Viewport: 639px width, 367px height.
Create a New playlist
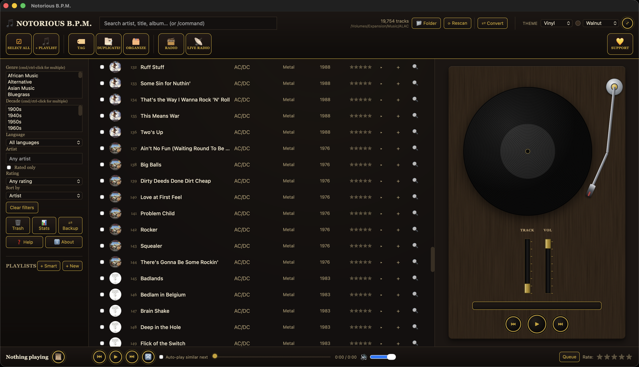[x=72, y=266]
